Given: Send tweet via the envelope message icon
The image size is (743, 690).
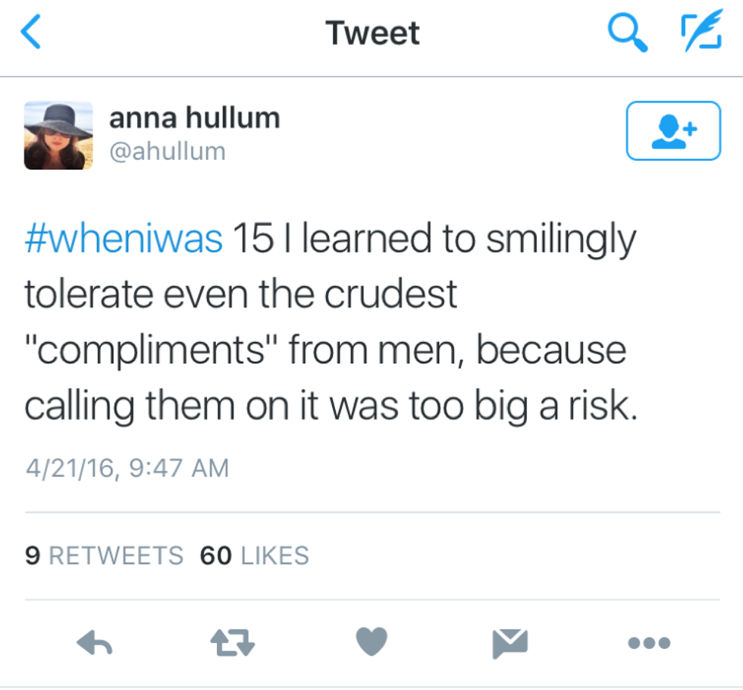Looking at the screenshot, I should (x=509, y=643).
